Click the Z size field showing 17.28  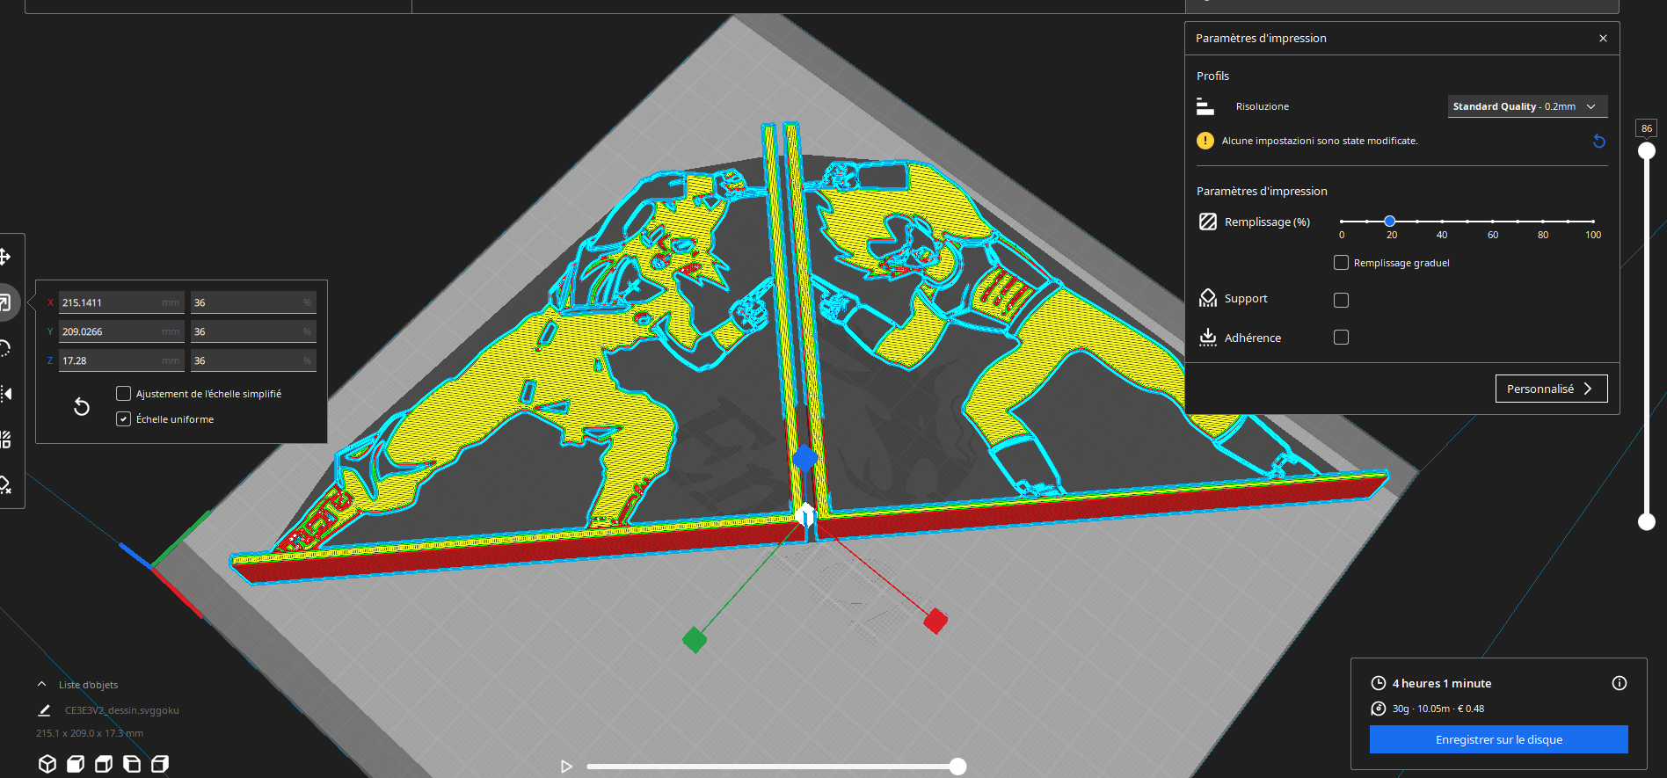[121, 360]
